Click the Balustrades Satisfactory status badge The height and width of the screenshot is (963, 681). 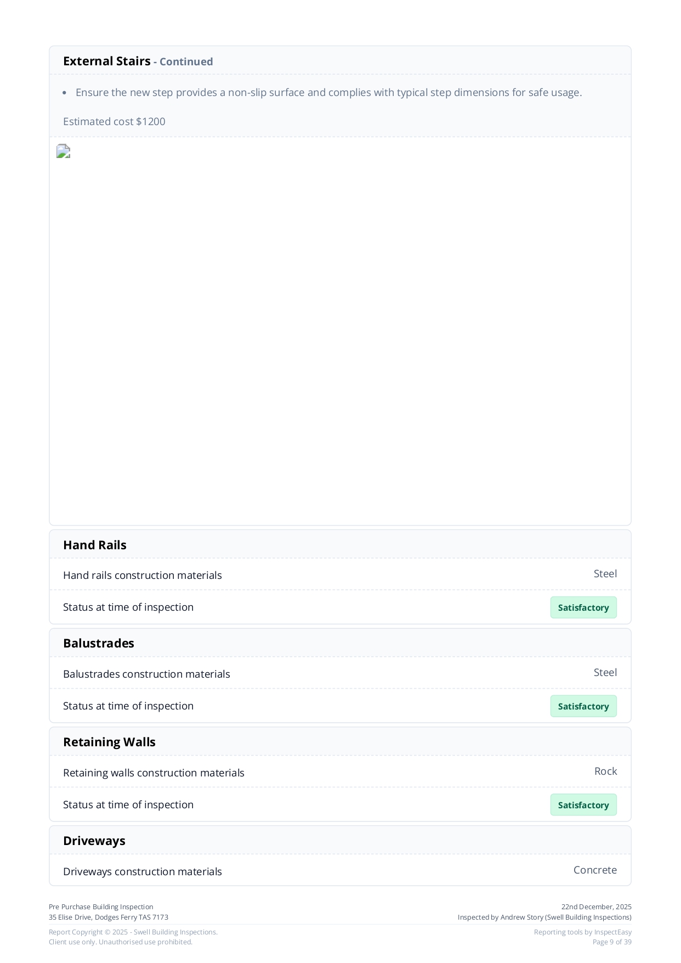(583, 706)
